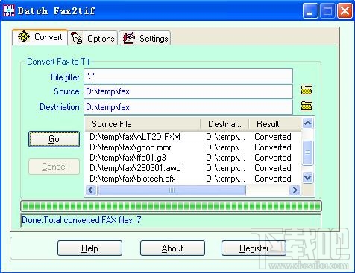Click the About button
The width and height of the screenshot is (355, 273).
pyautogui.click(x=172, y=248)
